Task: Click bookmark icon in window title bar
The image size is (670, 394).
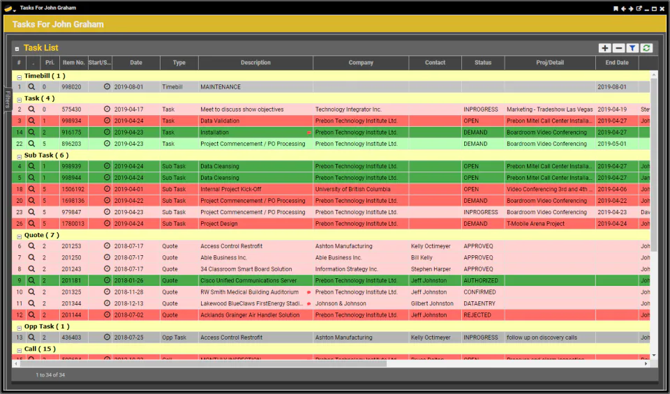Action: (616, 8)
